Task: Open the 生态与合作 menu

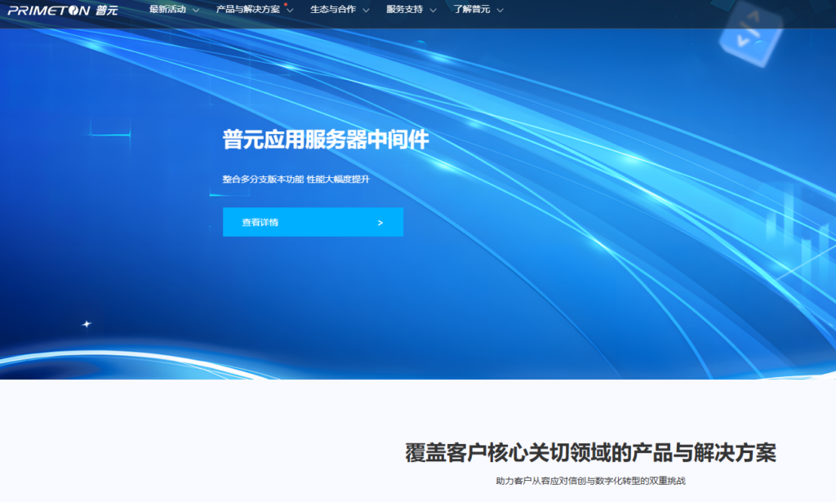Action: (x=333, y=10)
